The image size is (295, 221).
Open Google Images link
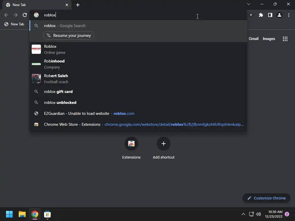269,39
